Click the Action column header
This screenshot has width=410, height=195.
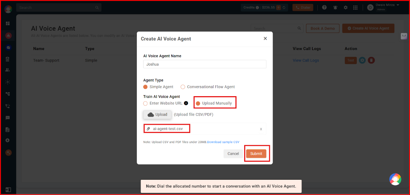pyautogui.click(x=351, y=49)
